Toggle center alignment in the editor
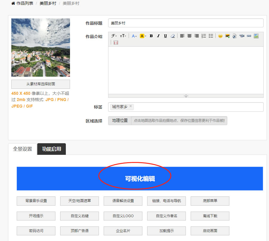 pos(189,36)
